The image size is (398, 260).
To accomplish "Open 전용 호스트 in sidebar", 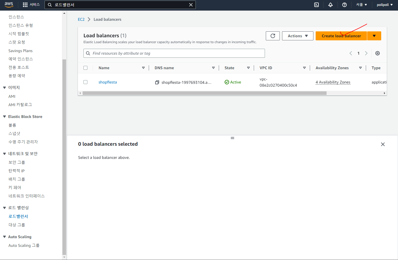I will (x=19, y=67).
